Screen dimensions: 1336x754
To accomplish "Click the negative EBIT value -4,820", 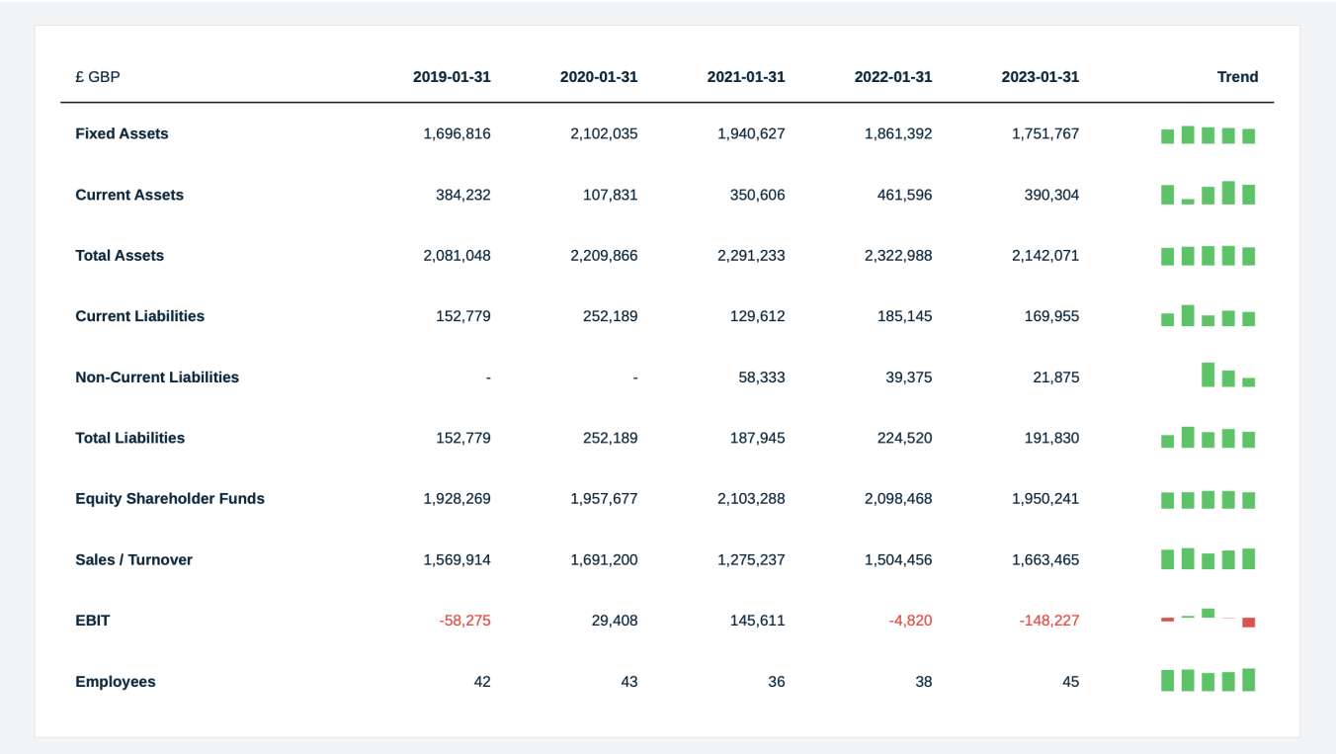I will [911, 621].
